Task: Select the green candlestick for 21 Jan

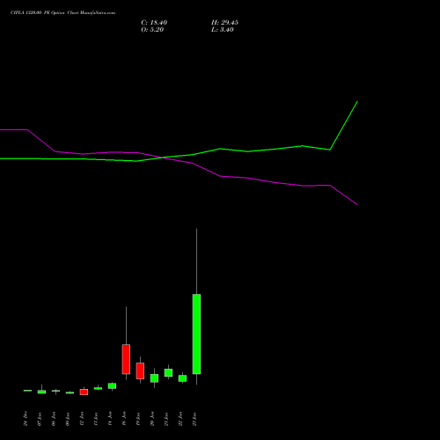Action: tap(168, 372)
